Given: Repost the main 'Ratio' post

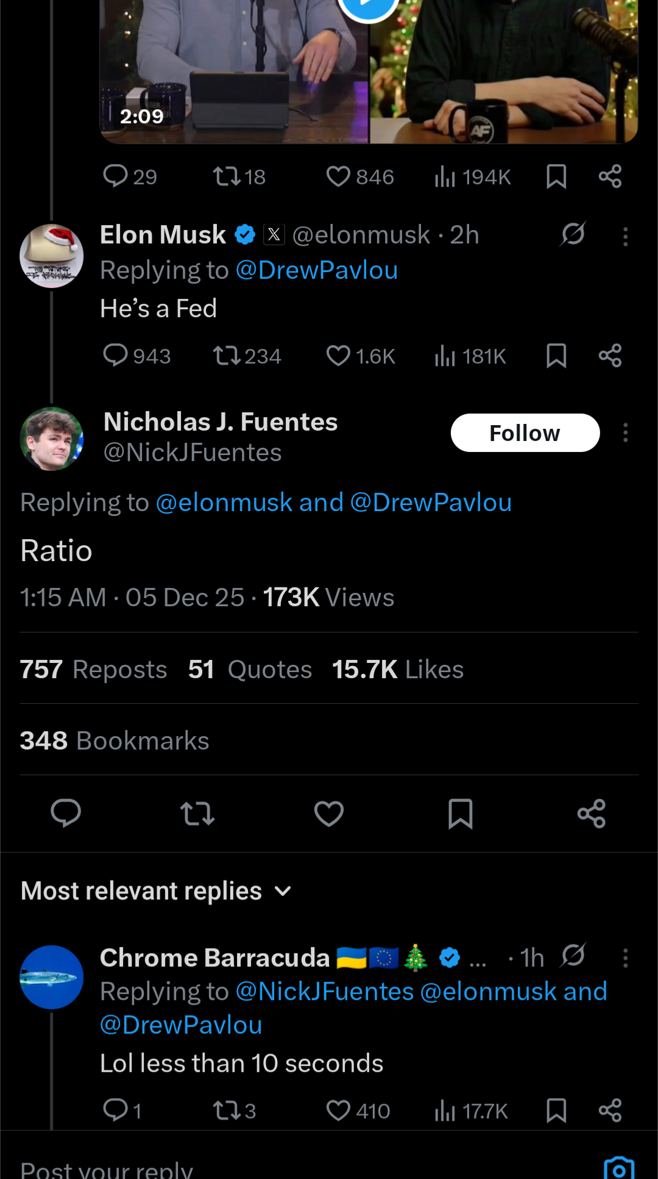Looking at the screenshot, I should point(197,814).
